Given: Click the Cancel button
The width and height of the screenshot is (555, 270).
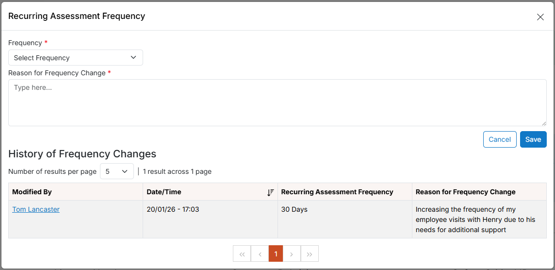Looking at the screenshot, I should coord(499,139).
